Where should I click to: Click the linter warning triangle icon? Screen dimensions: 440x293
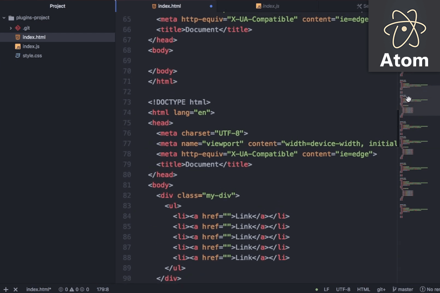click(72, 289)
